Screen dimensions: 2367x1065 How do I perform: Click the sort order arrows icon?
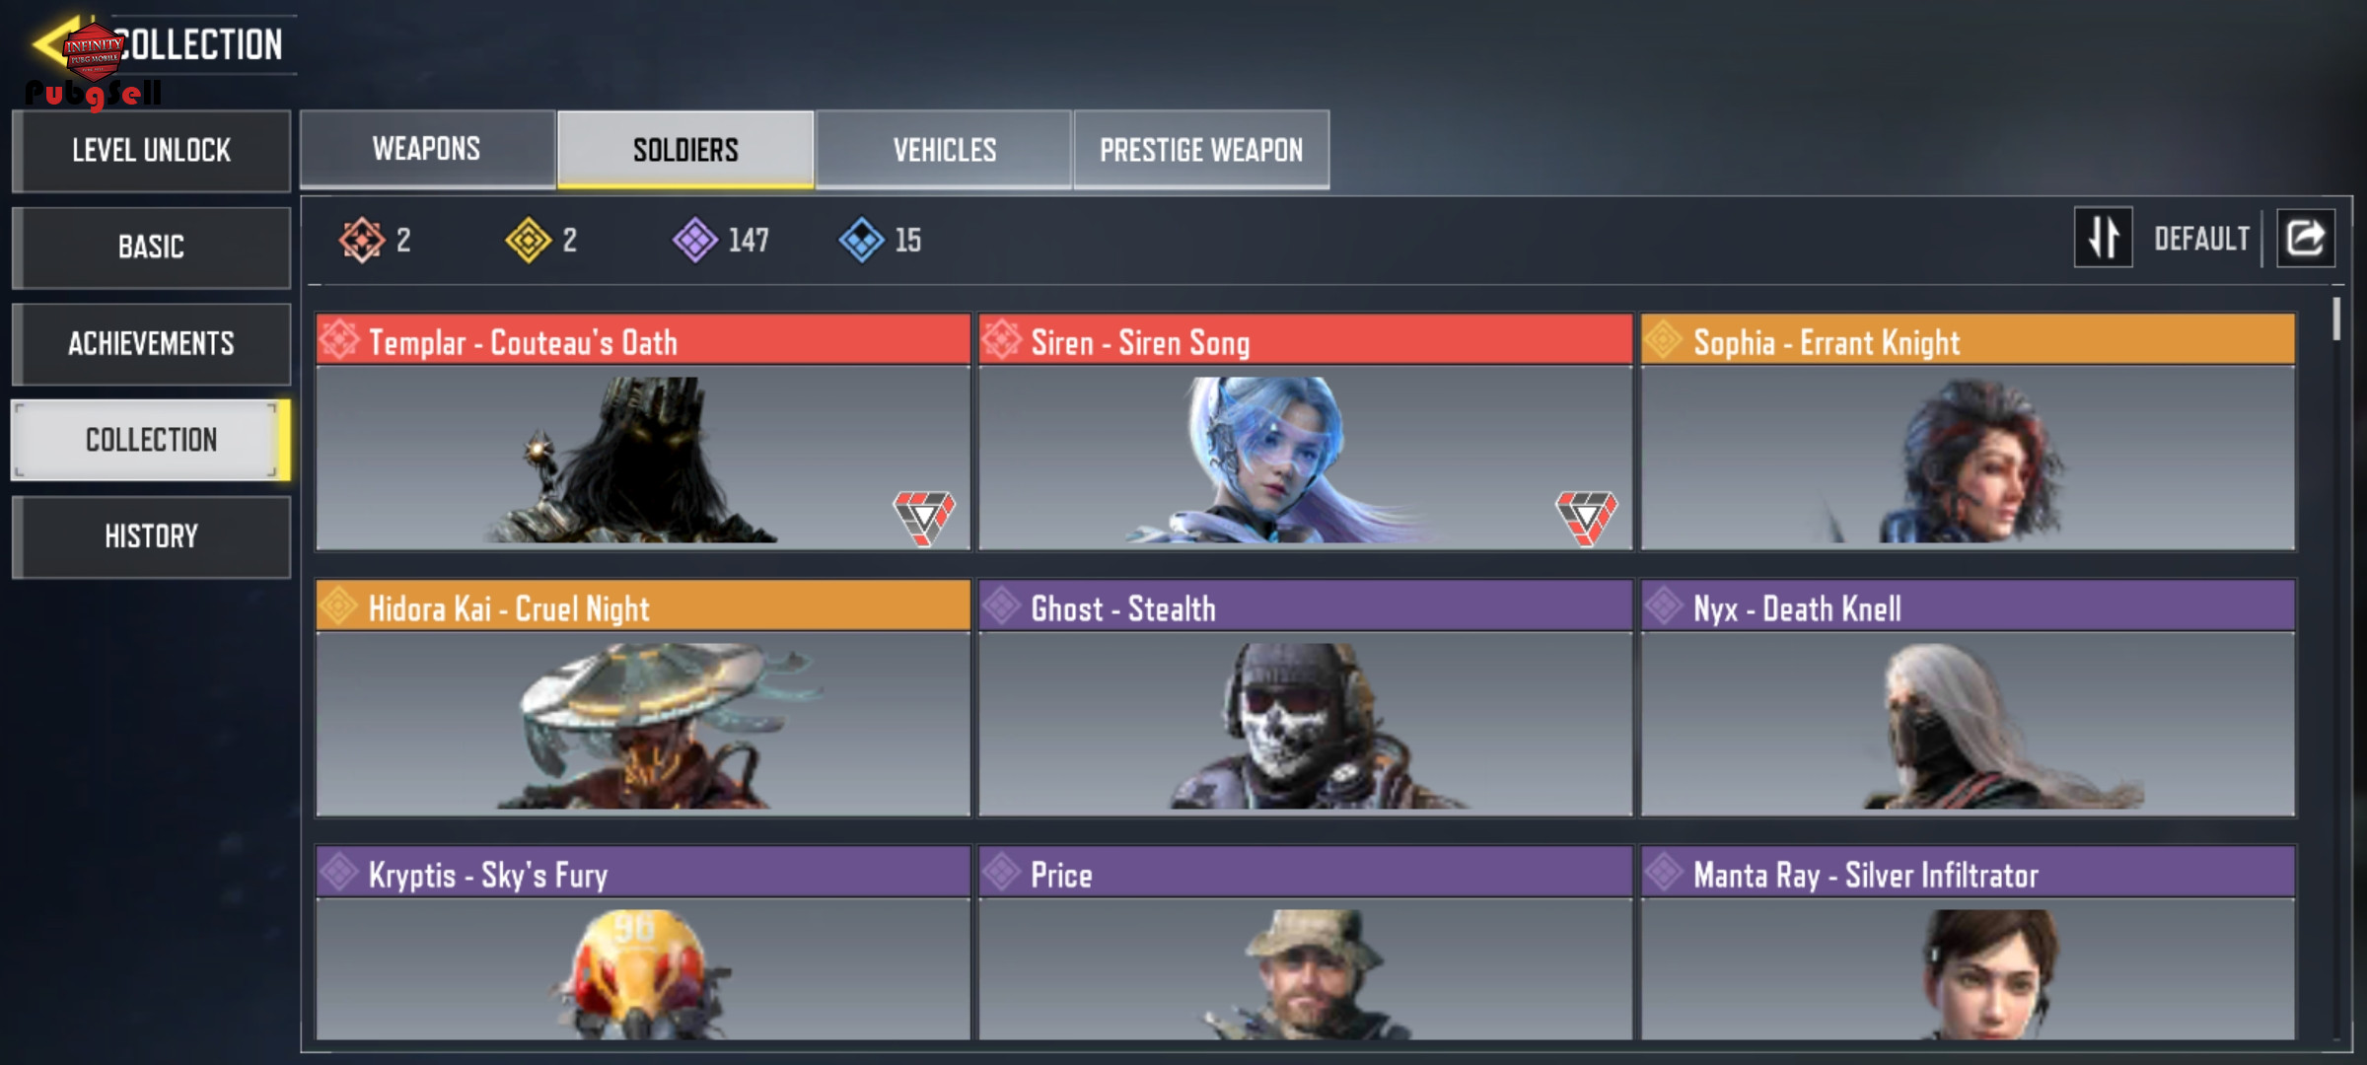pos(2103,237)
